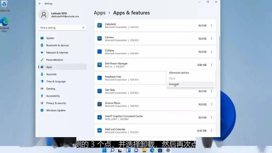This screenshot has height=153, width=272.
Task: Select the Microsoft Edge desktop shortcut
Action: point(5,25)
